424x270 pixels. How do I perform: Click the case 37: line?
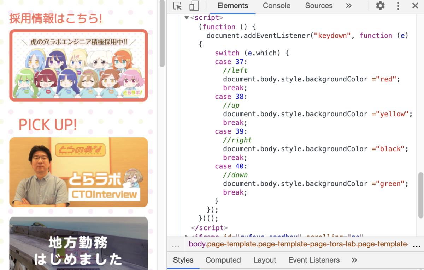[231, 62]
